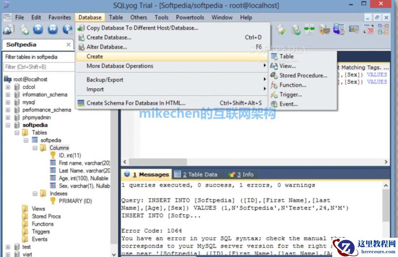The width and height of the screenshot is (398, 257).
Task: Expand the performance_schema database node
Action: point(8,110)
